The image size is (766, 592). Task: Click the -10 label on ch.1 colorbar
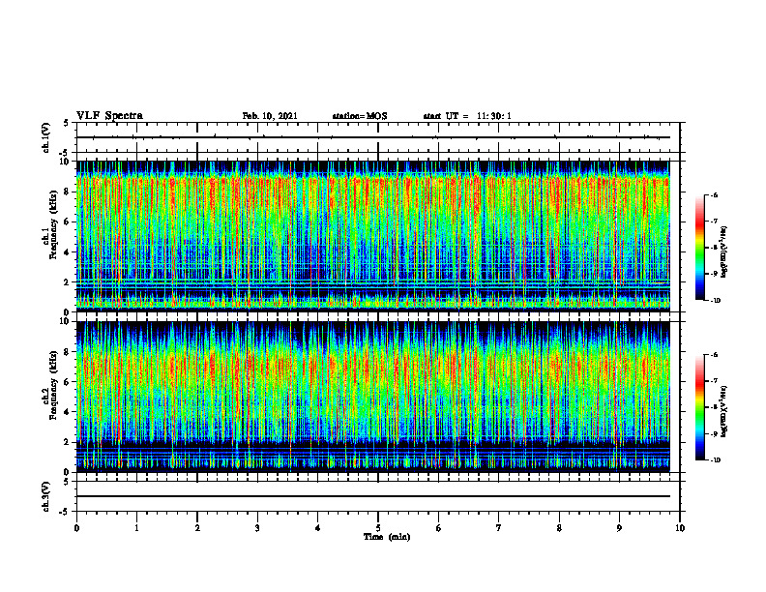coord(715,301)
